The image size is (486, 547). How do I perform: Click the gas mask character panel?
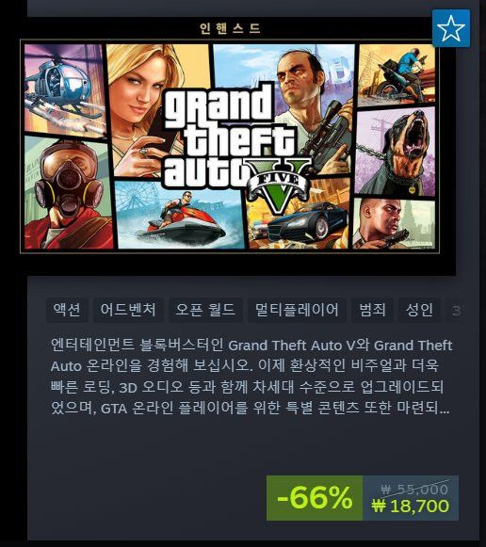click(69, 193)
